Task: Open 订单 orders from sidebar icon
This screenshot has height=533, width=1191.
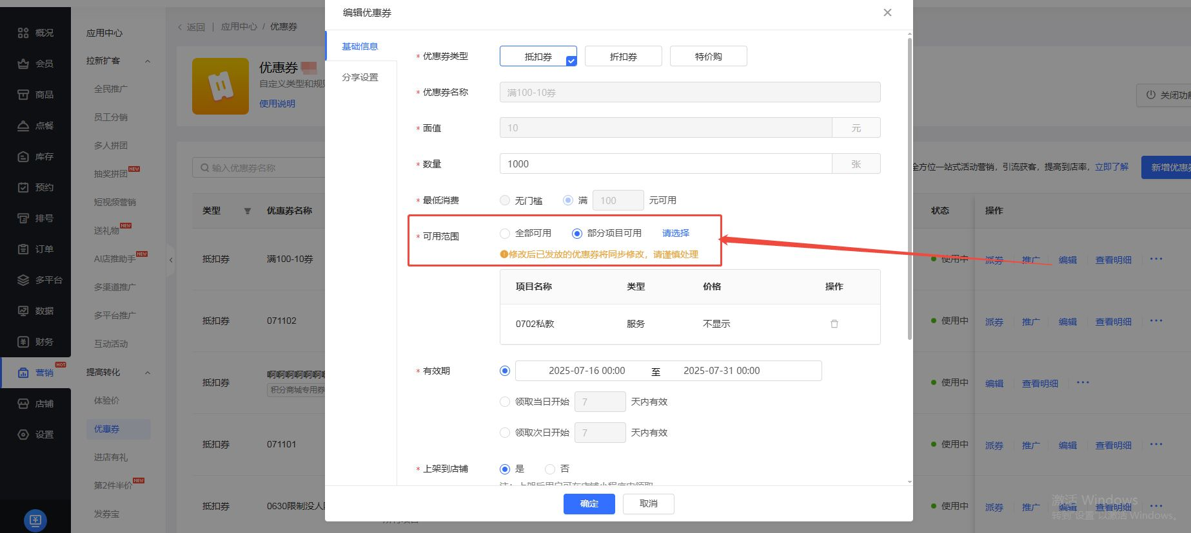Action: [x=23, y=249]
